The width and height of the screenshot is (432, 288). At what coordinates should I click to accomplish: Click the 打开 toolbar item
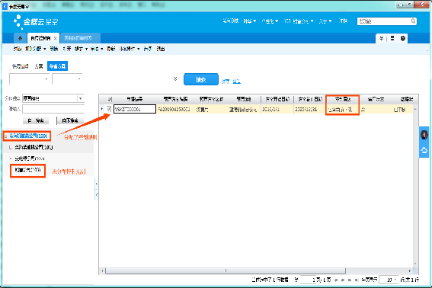point(67,49)
